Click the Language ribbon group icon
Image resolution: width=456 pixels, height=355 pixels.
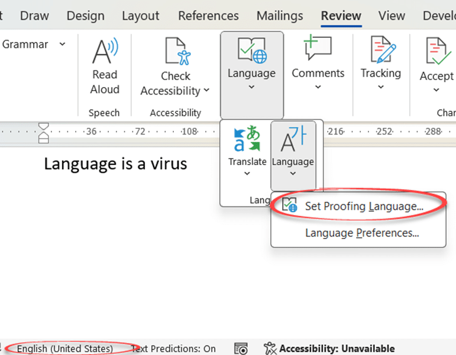(251, 50)
